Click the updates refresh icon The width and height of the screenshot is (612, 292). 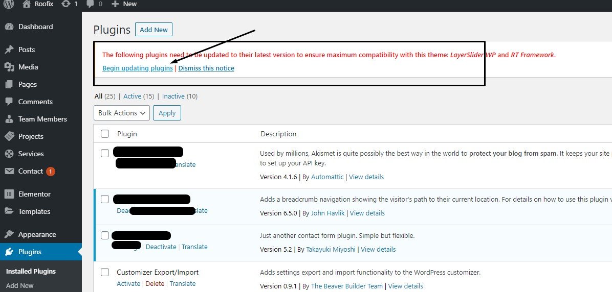coord(66,4)
